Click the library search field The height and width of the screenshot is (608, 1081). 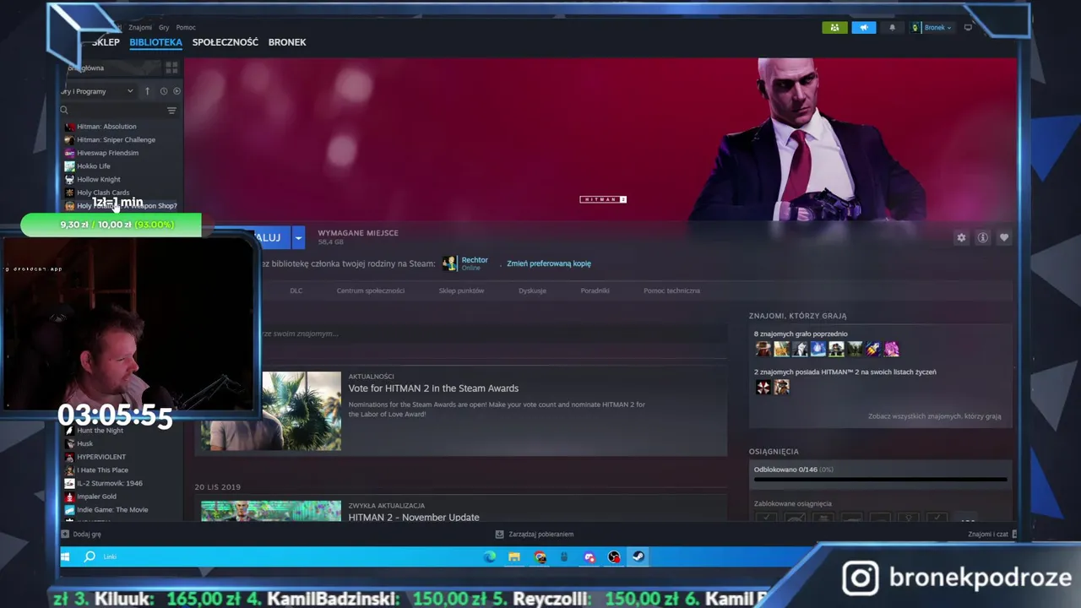(111, 110)
